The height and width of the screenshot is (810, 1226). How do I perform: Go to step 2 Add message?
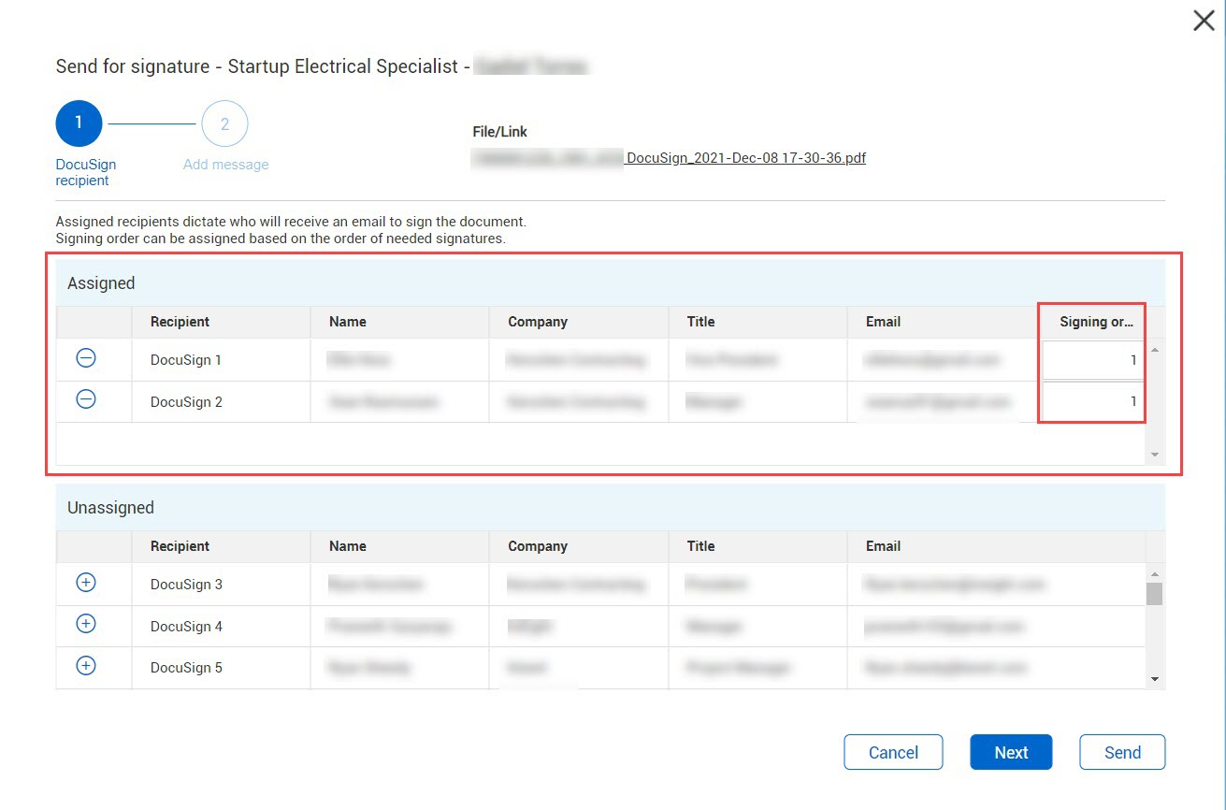pyautogui.click(x=224, y=123)
